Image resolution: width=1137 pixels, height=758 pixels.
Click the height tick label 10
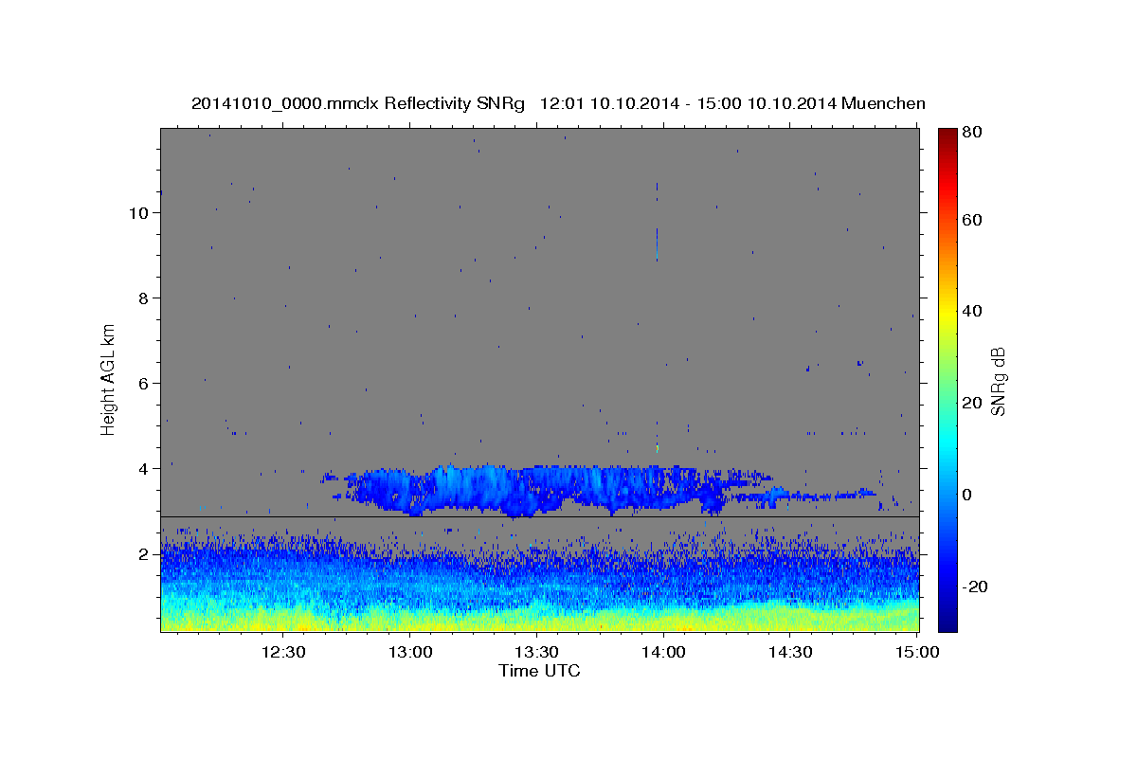coord(139,212)
